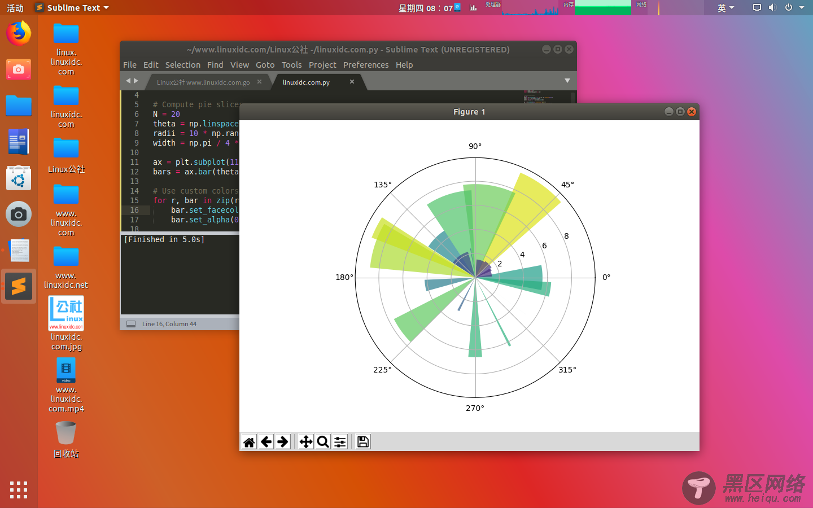Screen dimensions: 813x508
Task: Open the 英 input method dropdown
Action: 726,7
